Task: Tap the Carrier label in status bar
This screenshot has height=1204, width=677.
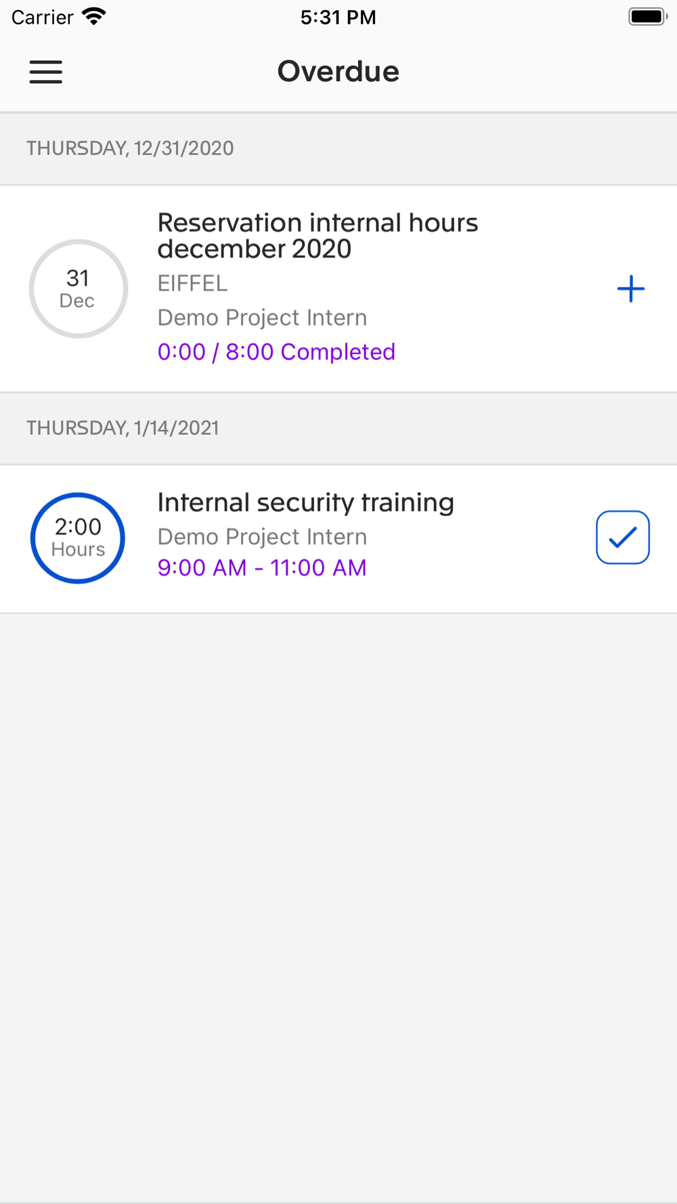Action: [42, 17]
